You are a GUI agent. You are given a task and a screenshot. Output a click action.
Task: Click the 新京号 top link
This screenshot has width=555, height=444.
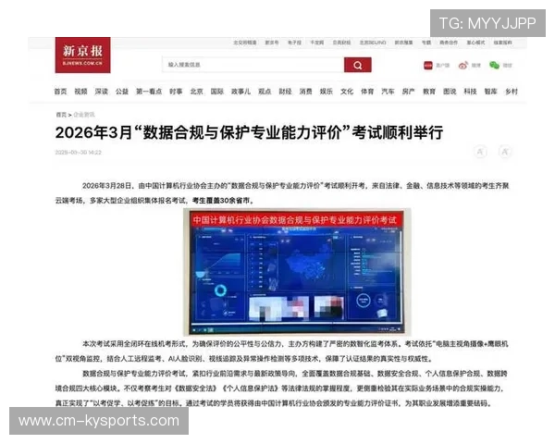point(272,43)
